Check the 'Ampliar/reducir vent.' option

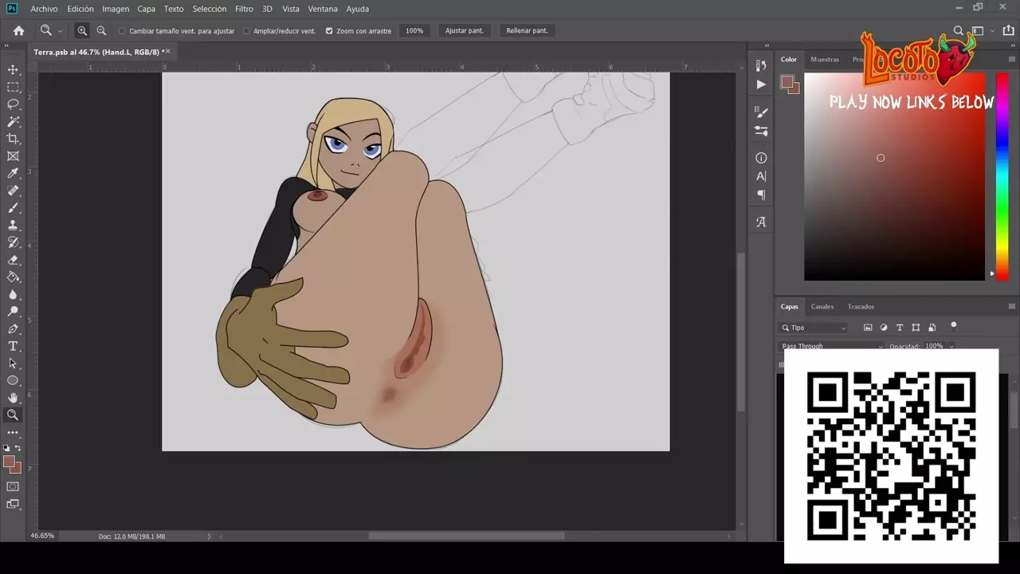246,31
